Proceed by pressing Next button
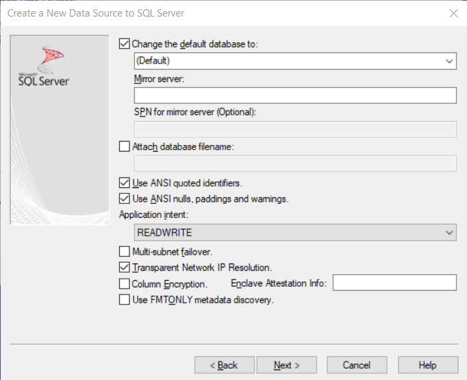Image resolution: width=467 pixels, height=380 pixels. coord(286,365)
